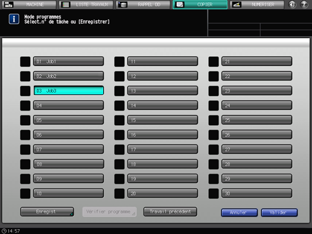The image size is (312, 234).
Task: Select job number 22
Action: point(256,76)
